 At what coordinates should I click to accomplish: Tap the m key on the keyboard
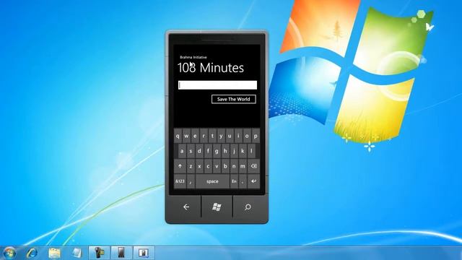point(243,166)
